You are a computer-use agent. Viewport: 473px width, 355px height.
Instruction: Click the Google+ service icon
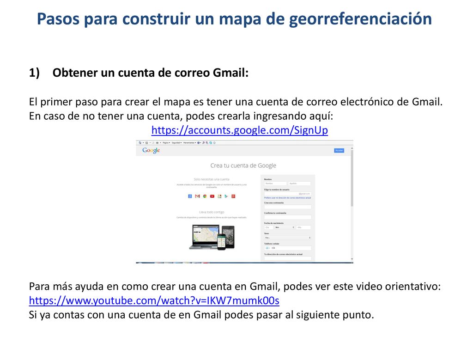(x=233, y=196)
